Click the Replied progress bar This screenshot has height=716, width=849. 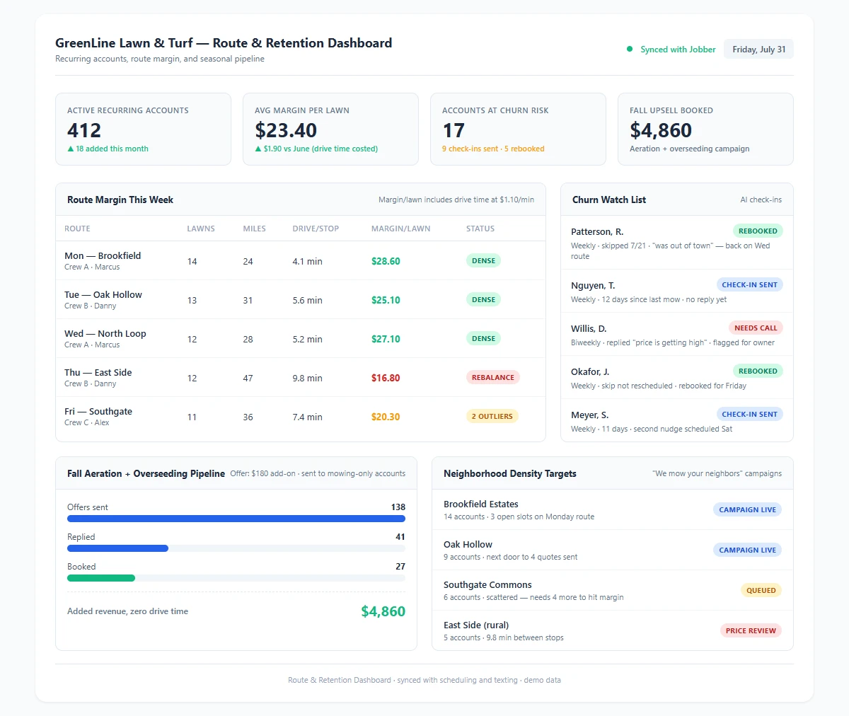pos(236,548)
